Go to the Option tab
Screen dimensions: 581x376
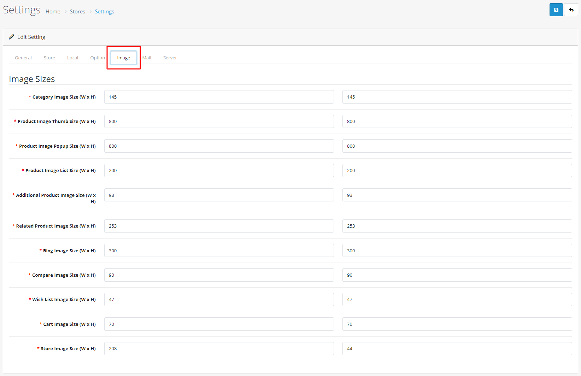98,58
